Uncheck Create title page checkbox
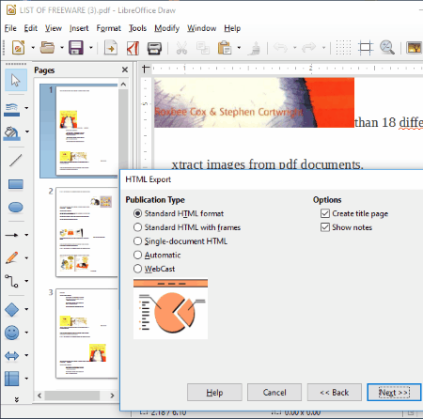The height and width of the screenshot is (419, 423). click(325, 213)
